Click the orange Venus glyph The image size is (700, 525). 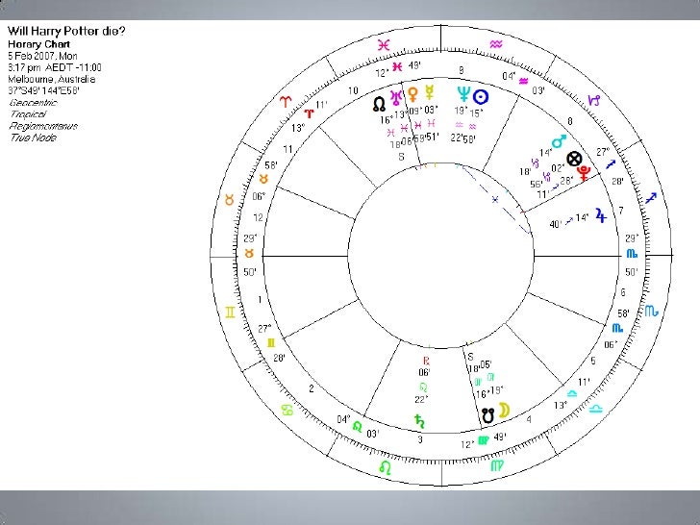413,94
